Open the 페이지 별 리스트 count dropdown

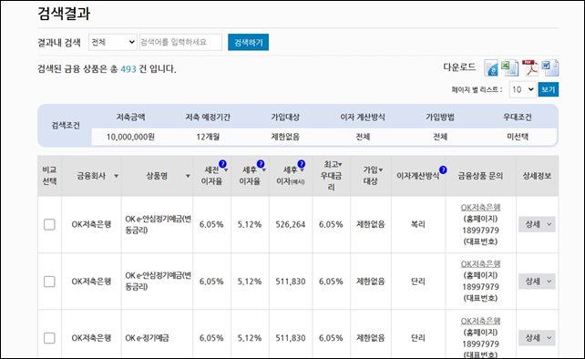tap(523, 89)
